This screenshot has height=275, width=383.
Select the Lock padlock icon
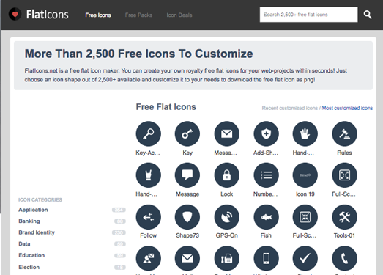(x=227, y=175)
